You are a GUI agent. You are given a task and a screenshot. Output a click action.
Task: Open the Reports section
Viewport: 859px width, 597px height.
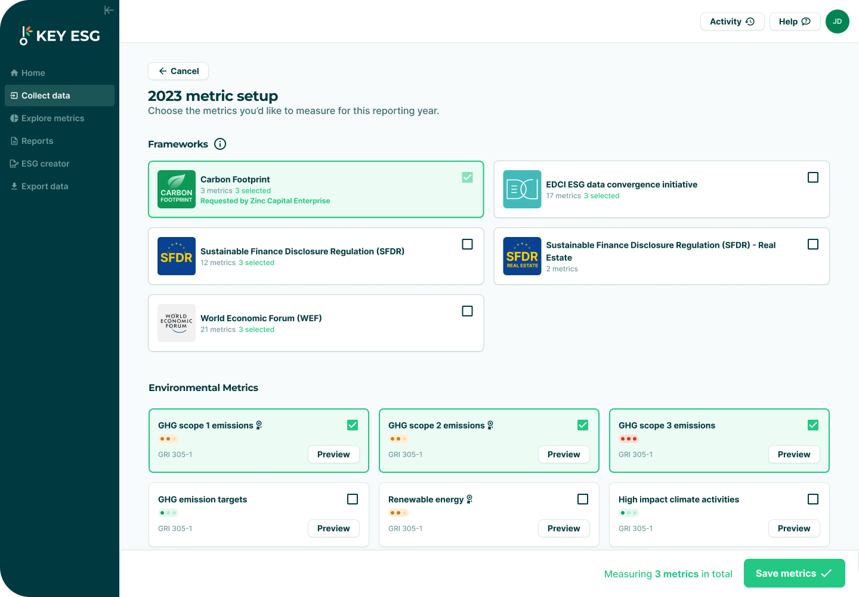[37, 141]
